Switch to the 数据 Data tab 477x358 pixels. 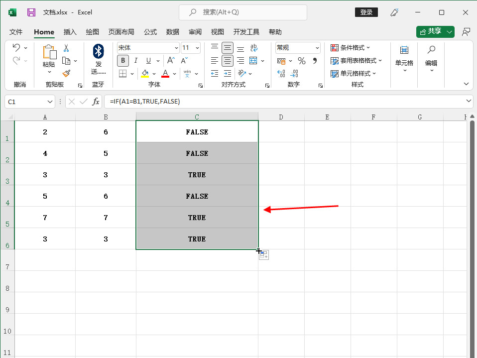[x=172, y=32]
